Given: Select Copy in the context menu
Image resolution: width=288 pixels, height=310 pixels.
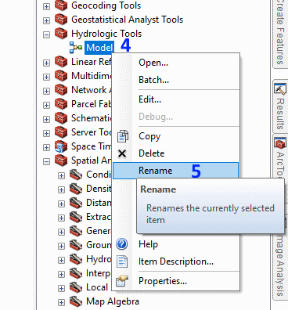Looking at the screenshot, I should pos(176,136).
